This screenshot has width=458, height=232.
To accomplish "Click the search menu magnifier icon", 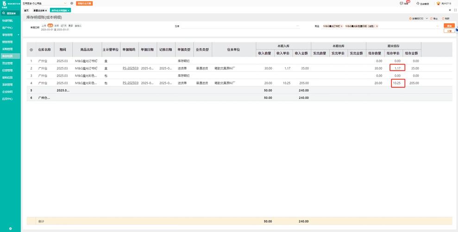I will (4, 13).
